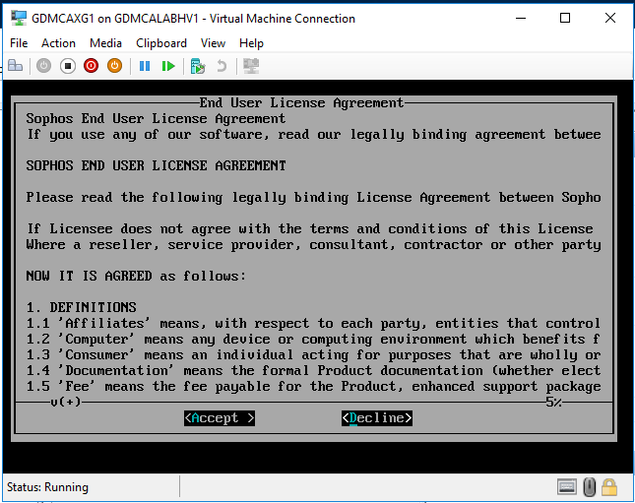
Task: Click the keyboard status icon
Action: click(x=566, y=487)
